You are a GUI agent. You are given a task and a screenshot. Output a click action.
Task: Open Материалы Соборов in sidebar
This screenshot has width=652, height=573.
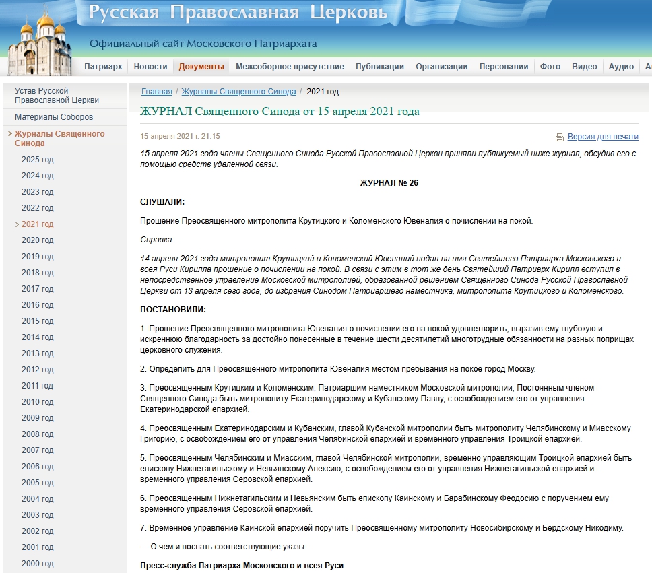tap(54, 117)
